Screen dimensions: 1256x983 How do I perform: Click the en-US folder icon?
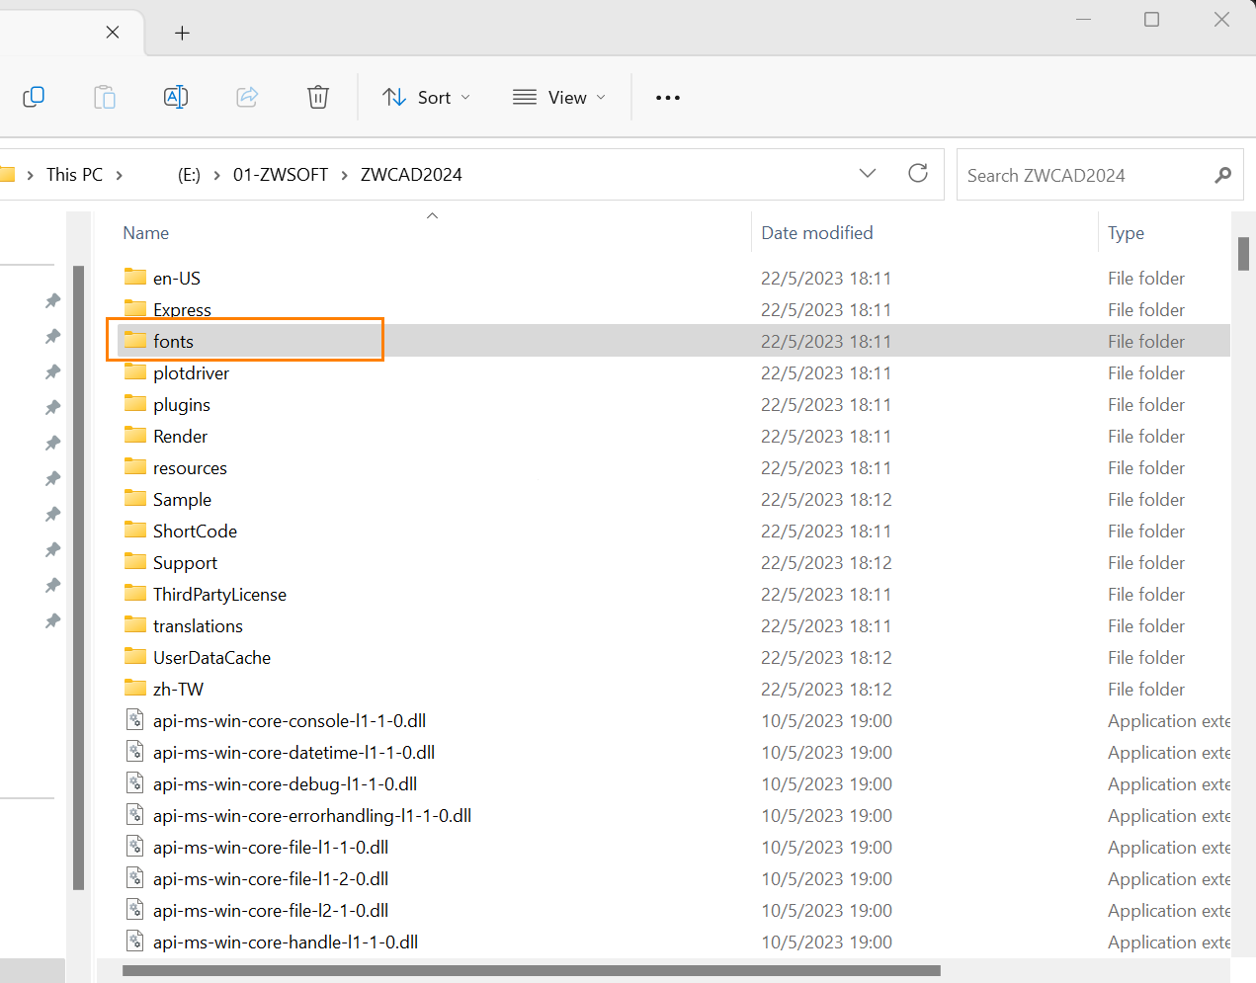pyautogui.click(x=135, y=278)
